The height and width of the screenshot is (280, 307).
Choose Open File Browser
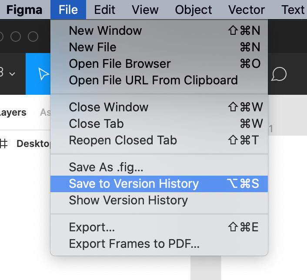pyautogui.click(x=120, y=63)
